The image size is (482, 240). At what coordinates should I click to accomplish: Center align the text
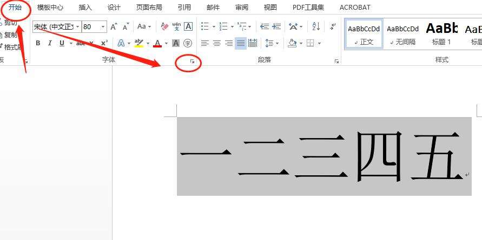[217, 43]
